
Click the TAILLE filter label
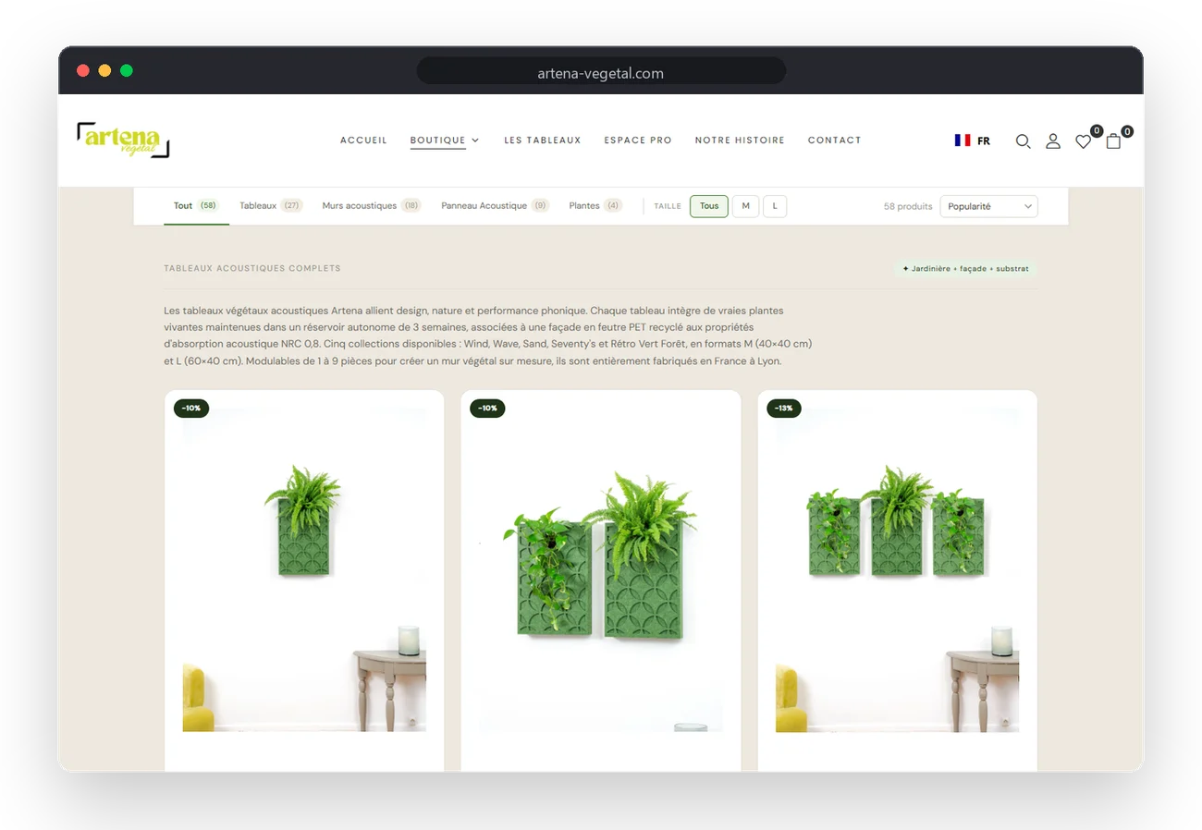click(x=668, y=206)
